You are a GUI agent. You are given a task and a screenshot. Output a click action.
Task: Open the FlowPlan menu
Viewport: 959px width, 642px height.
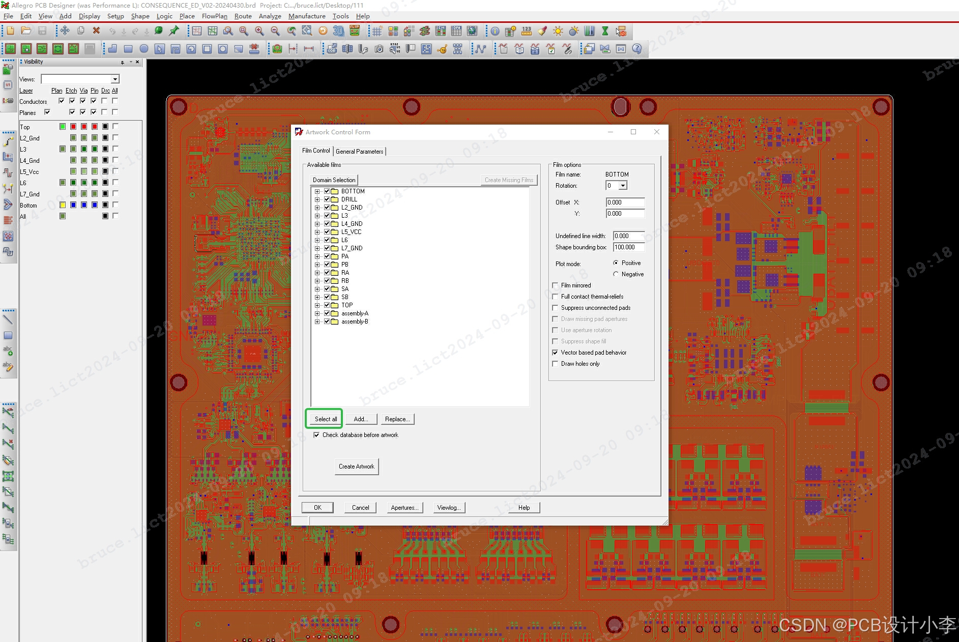click(215, 16)
